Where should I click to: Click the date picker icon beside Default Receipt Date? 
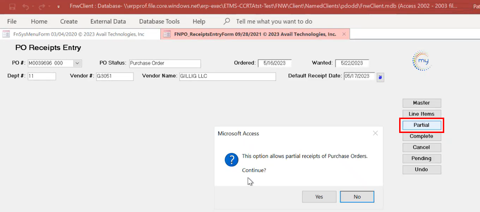[x=380, y=77]
